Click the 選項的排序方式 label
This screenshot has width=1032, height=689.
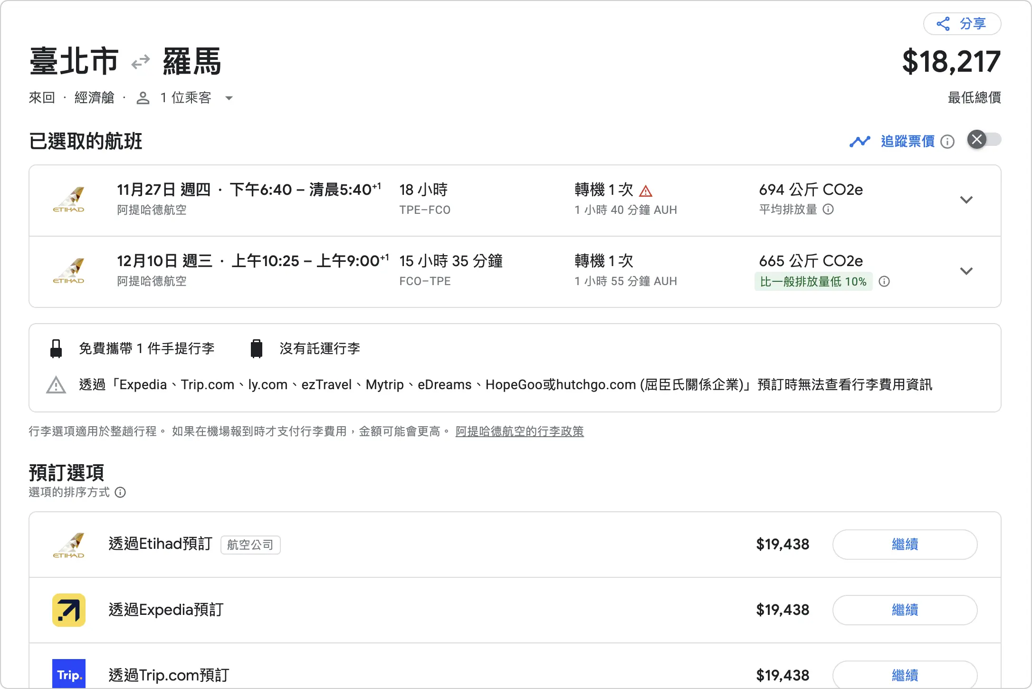point(69,492)
